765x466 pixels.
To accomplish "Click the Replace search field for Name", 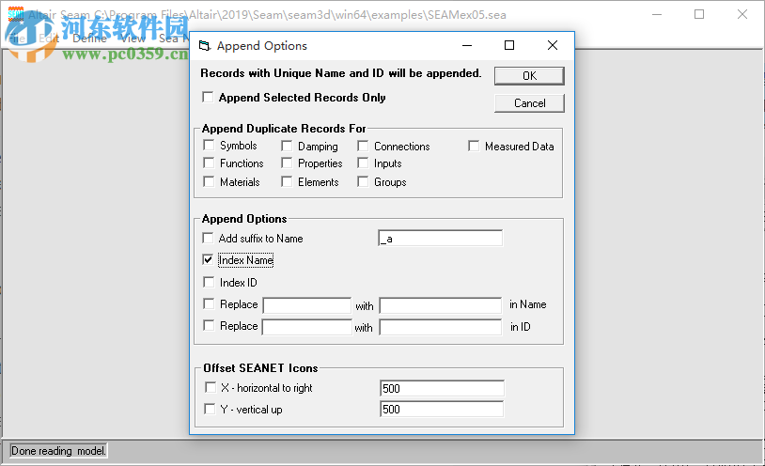I will 307,305.
